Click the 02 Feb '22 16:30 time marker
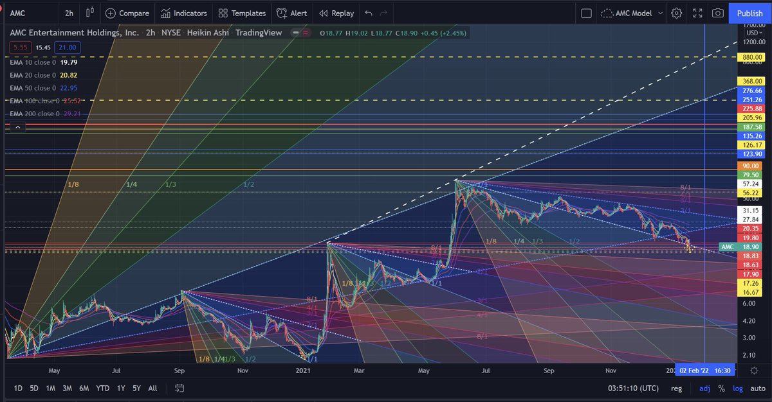This screenshot has height=402, width=772. [705, 371]
